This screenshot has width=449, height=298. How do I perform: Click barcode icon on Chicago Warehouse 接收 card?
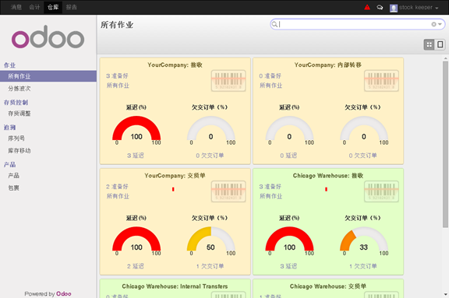click(381, 191)
